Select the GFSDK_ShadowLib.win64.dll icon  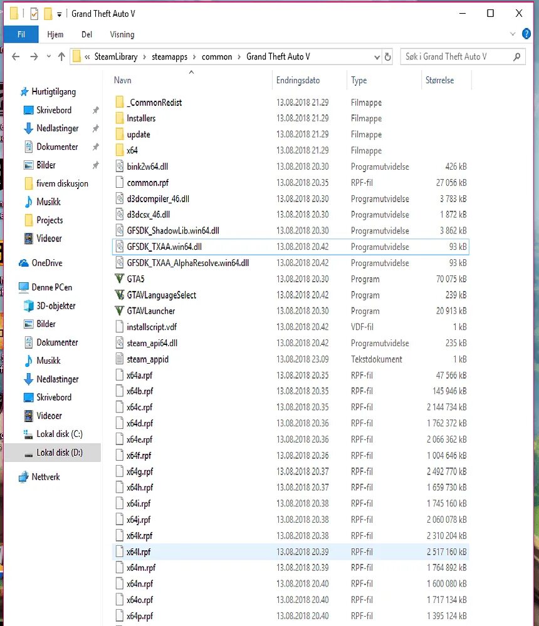pyautogui.click(x=119, y=230)
